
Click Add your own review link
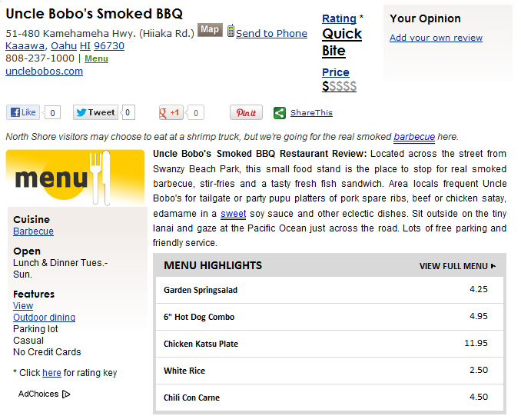click(x=436, y=38)
